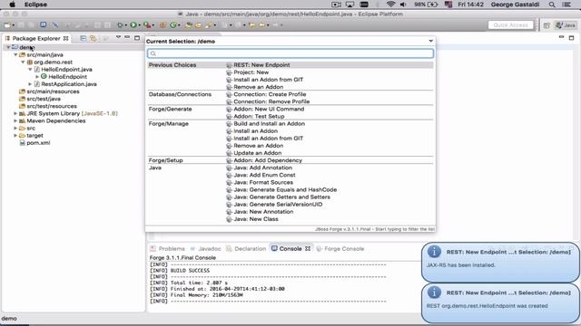Switch to the Forge Console tab
This screenshot has height=326, width=581.
[x=340, y=249]
